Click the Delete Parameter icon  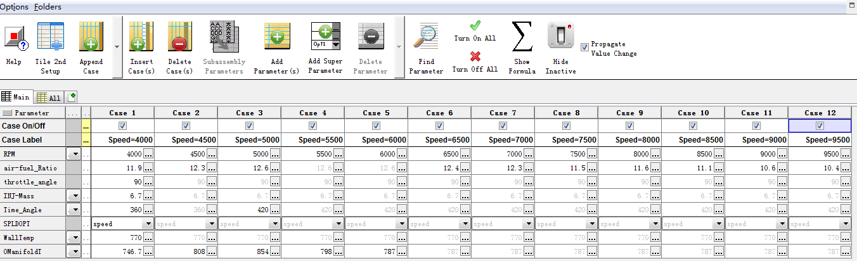[x=370, y=37]
